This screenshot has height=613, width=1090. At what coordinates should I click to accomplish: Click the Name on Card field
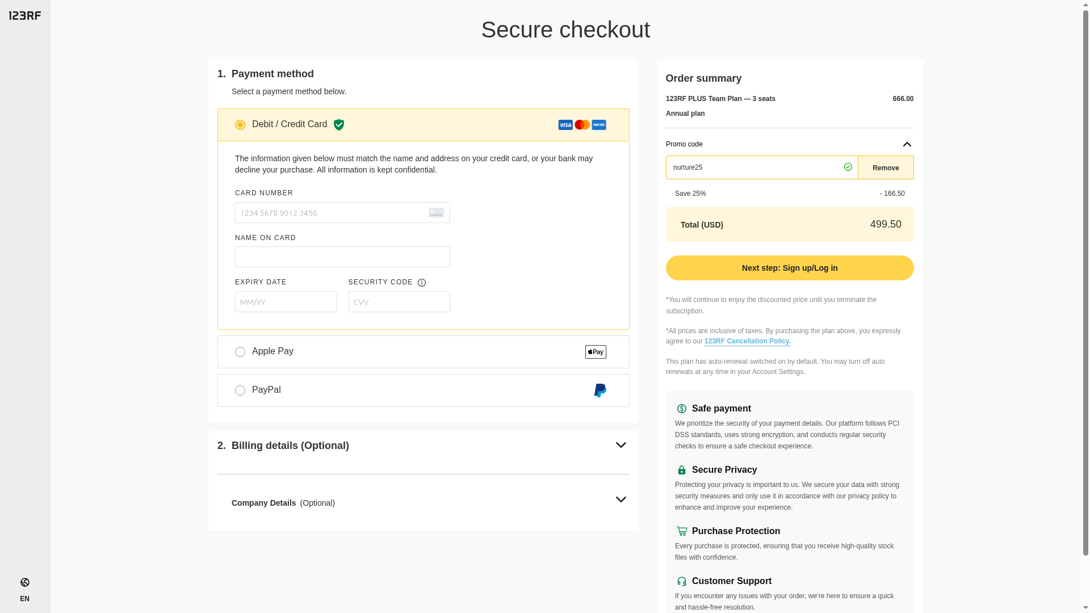[x=342, y=257]
